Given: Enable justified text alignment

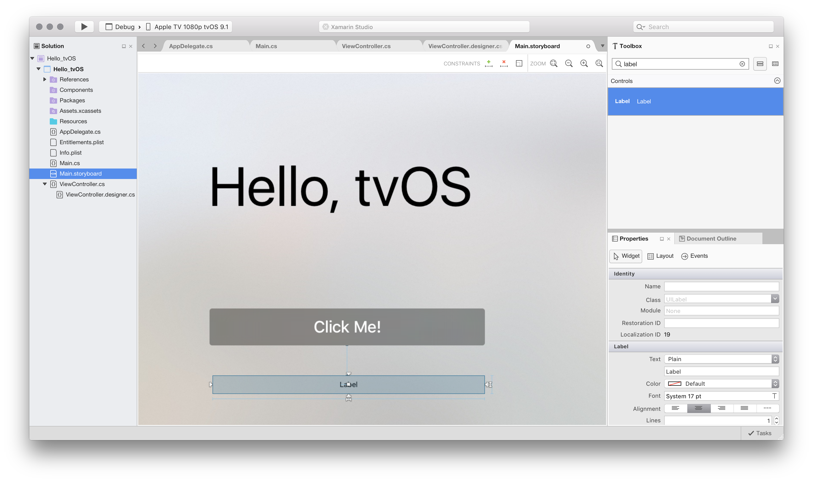Looking at the screenshot, I should (x=744, y=408).
